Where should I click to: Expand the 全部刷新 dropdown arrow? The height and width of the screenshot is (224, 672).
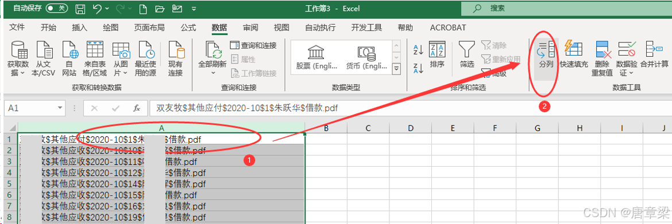pyautogui.click(x=213, y=73)
